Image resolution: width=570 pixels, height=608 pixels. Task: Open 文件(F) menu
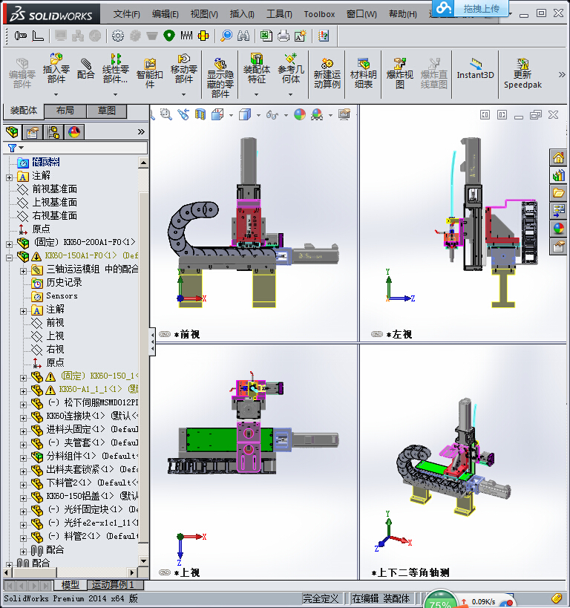point(126,14)
